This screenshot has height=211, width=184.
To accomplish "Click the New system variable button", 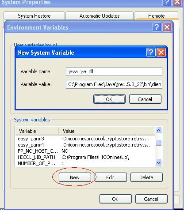I will (75, 177).
